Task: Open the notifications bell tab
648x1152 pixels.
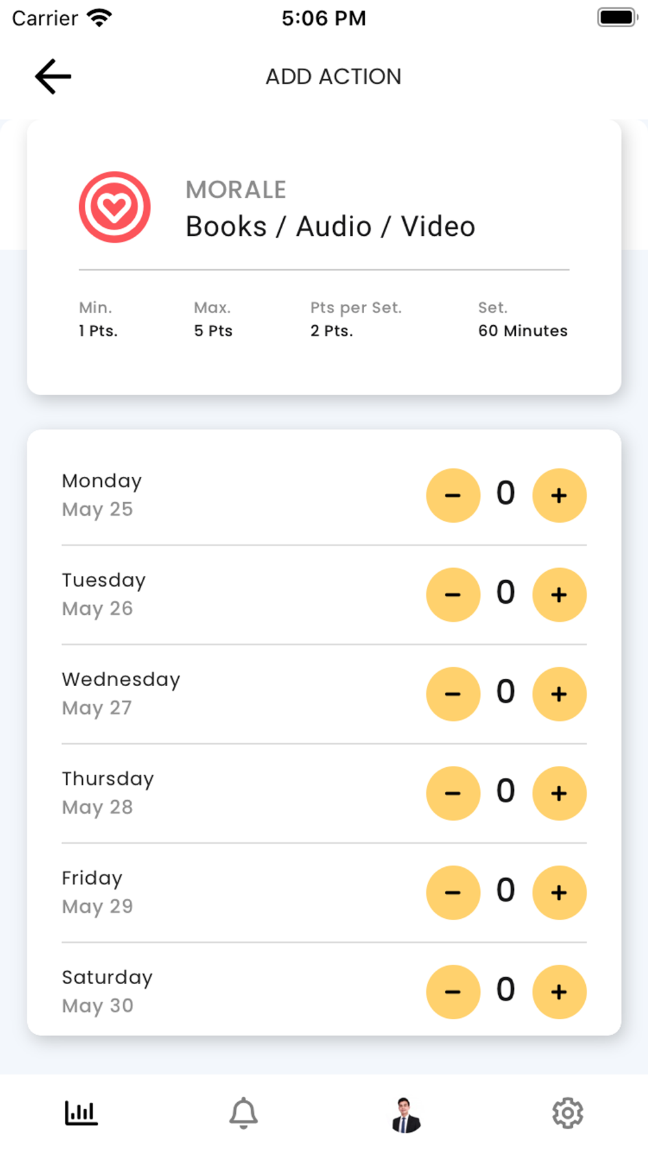Action: 244,1113
